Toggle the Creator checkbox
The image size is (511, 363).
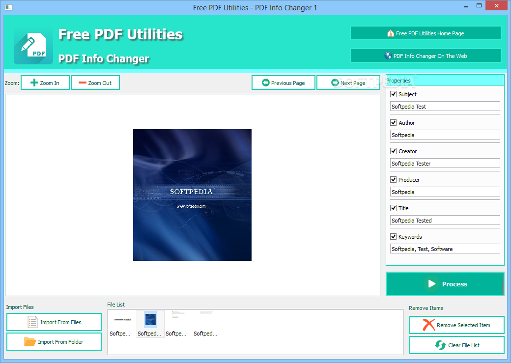[x=394, y=151]
